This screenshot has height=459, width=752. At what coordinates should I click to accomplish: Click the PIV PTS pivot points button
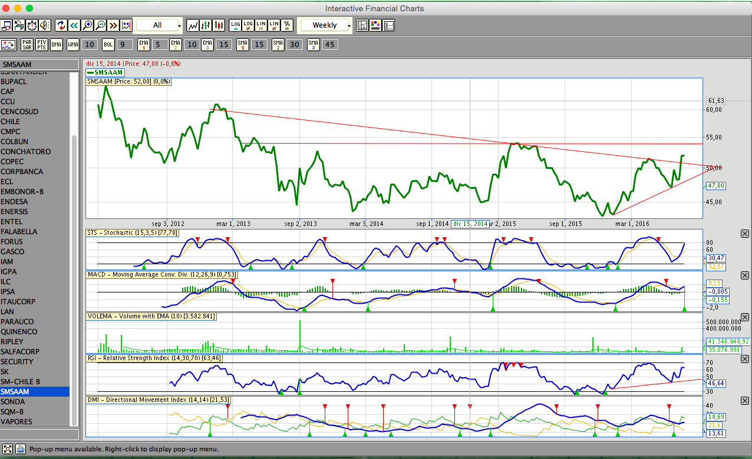click(x=41, y=44)
